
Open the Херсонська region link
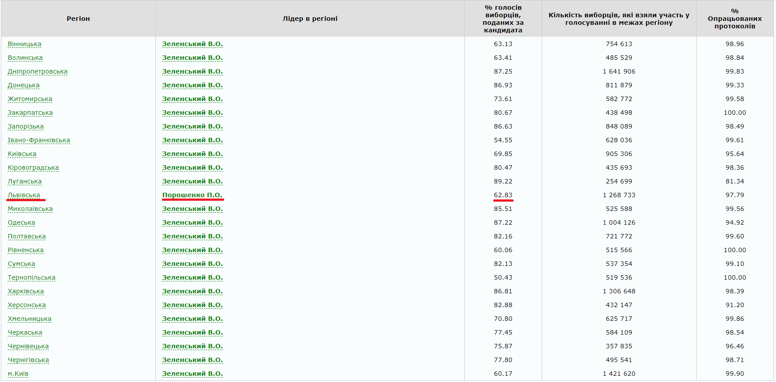point(27,305)
